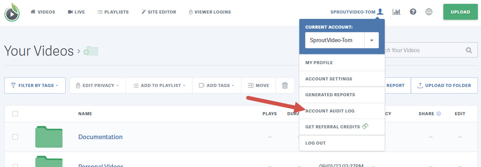Open the Live nav item

click(76, 12)
